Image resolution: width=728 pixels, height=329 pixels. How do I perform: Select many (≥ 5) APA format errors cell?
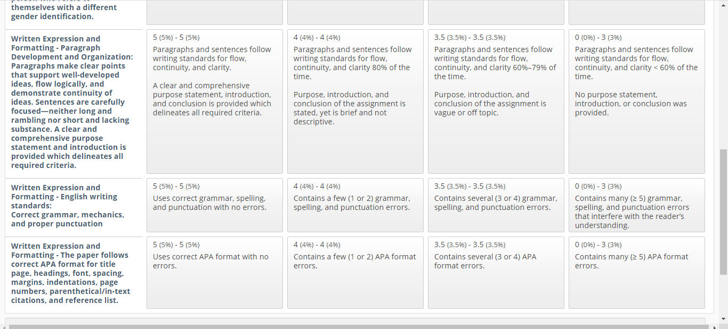click(x=637, y=273)
